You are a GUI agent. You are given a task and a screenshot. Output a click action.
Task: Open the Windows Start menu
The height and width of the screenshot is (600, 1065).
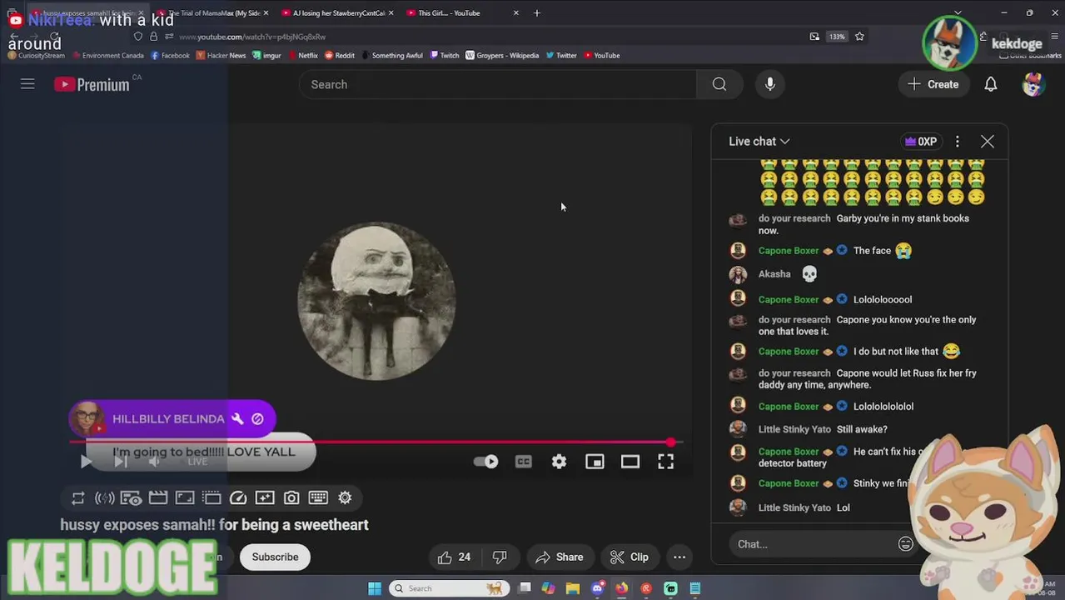375,588
